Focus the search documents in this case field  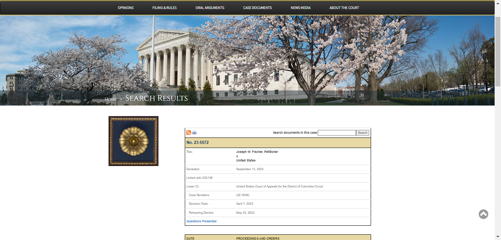[x=337, y=133]
